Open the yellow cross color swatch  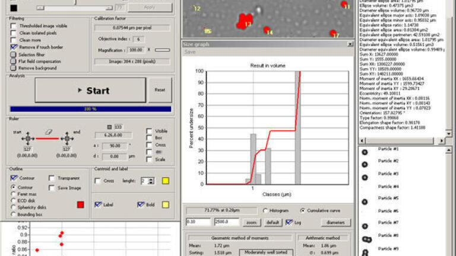(x=166, y=181)
